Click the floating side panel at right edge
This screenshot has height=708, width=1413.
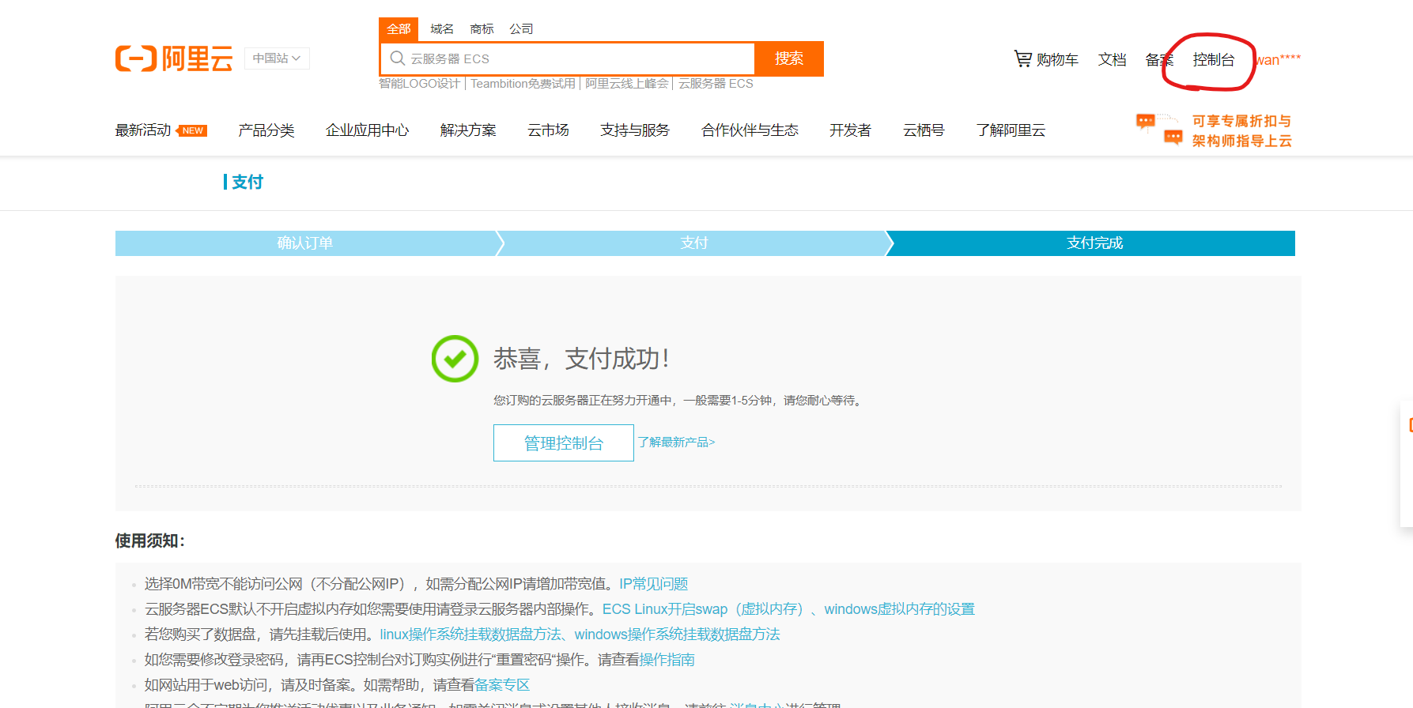pos(1407,464)
